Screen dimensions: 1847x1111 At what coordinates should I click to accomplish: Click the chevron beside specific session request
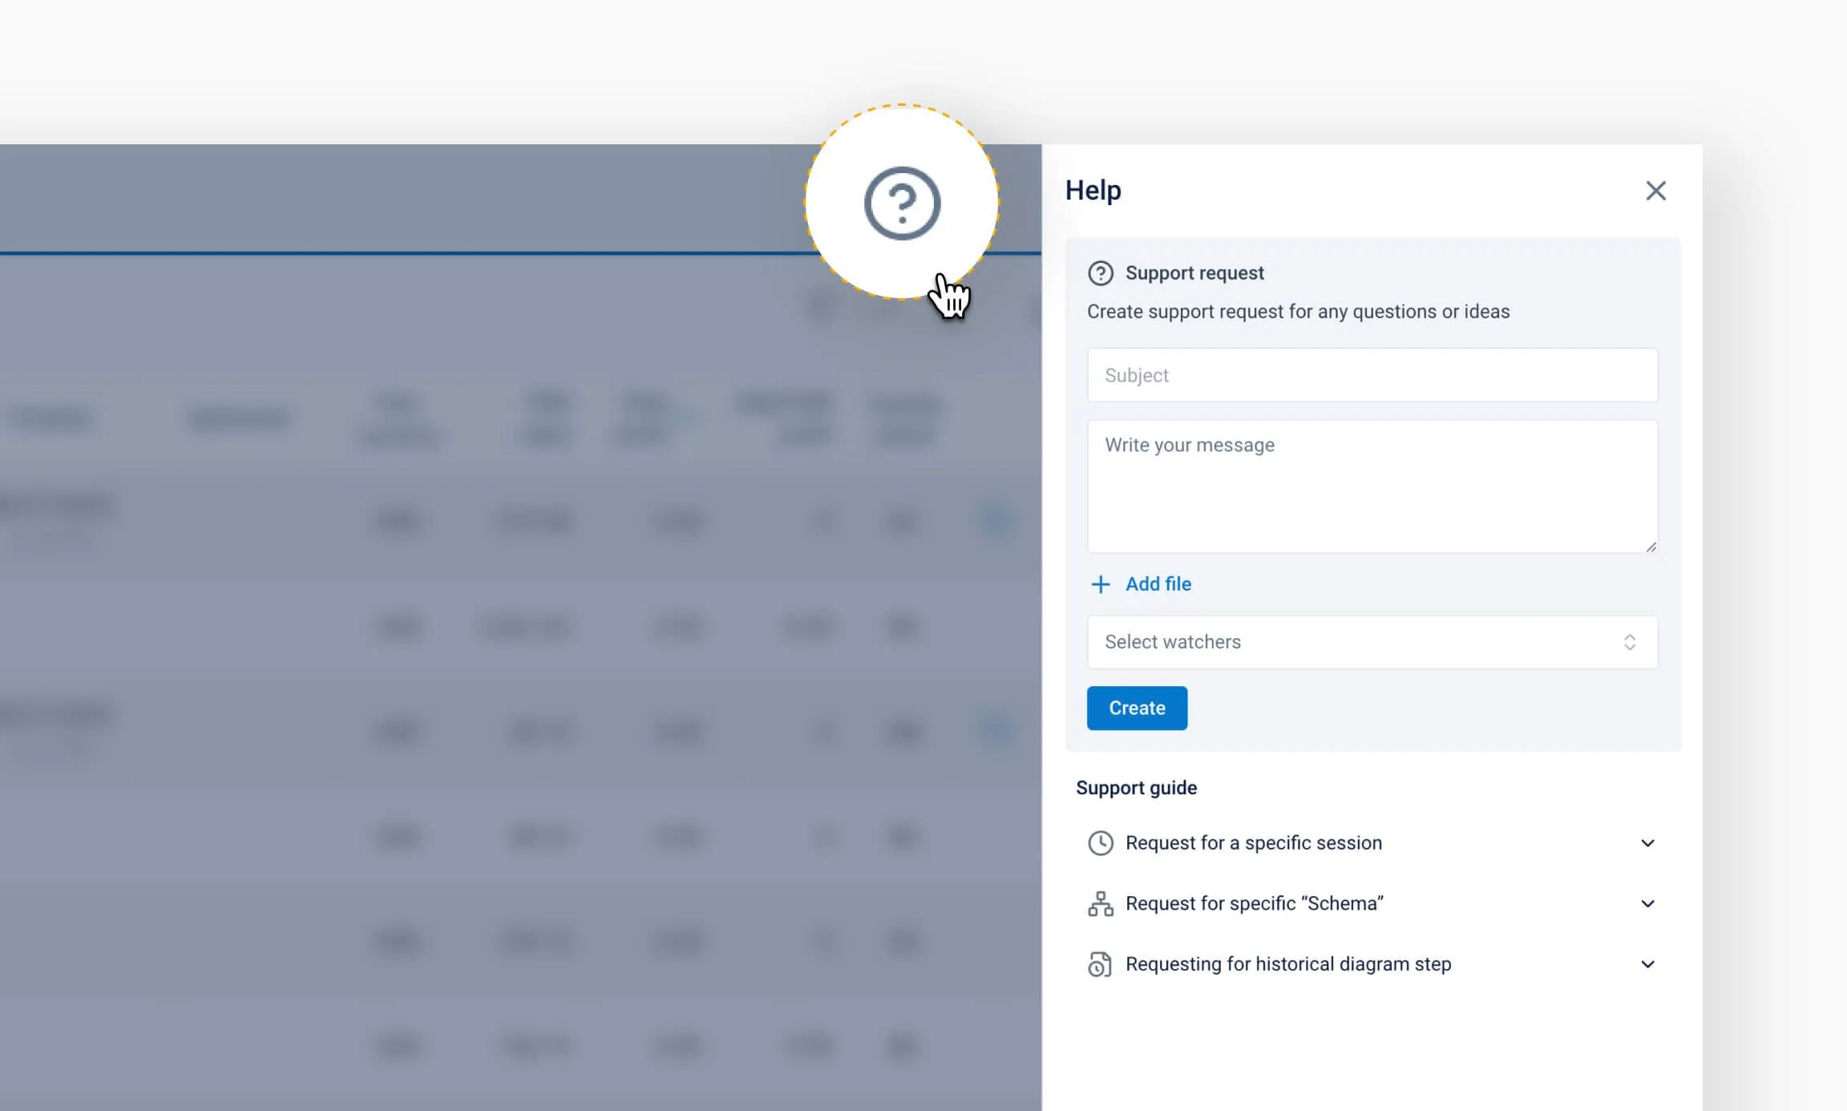(1647, 843)
